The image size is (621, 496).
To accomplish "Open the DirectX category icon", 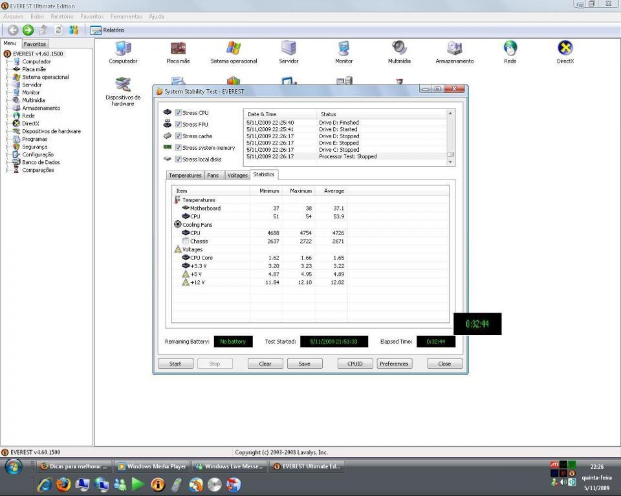I will pos(565,52).
